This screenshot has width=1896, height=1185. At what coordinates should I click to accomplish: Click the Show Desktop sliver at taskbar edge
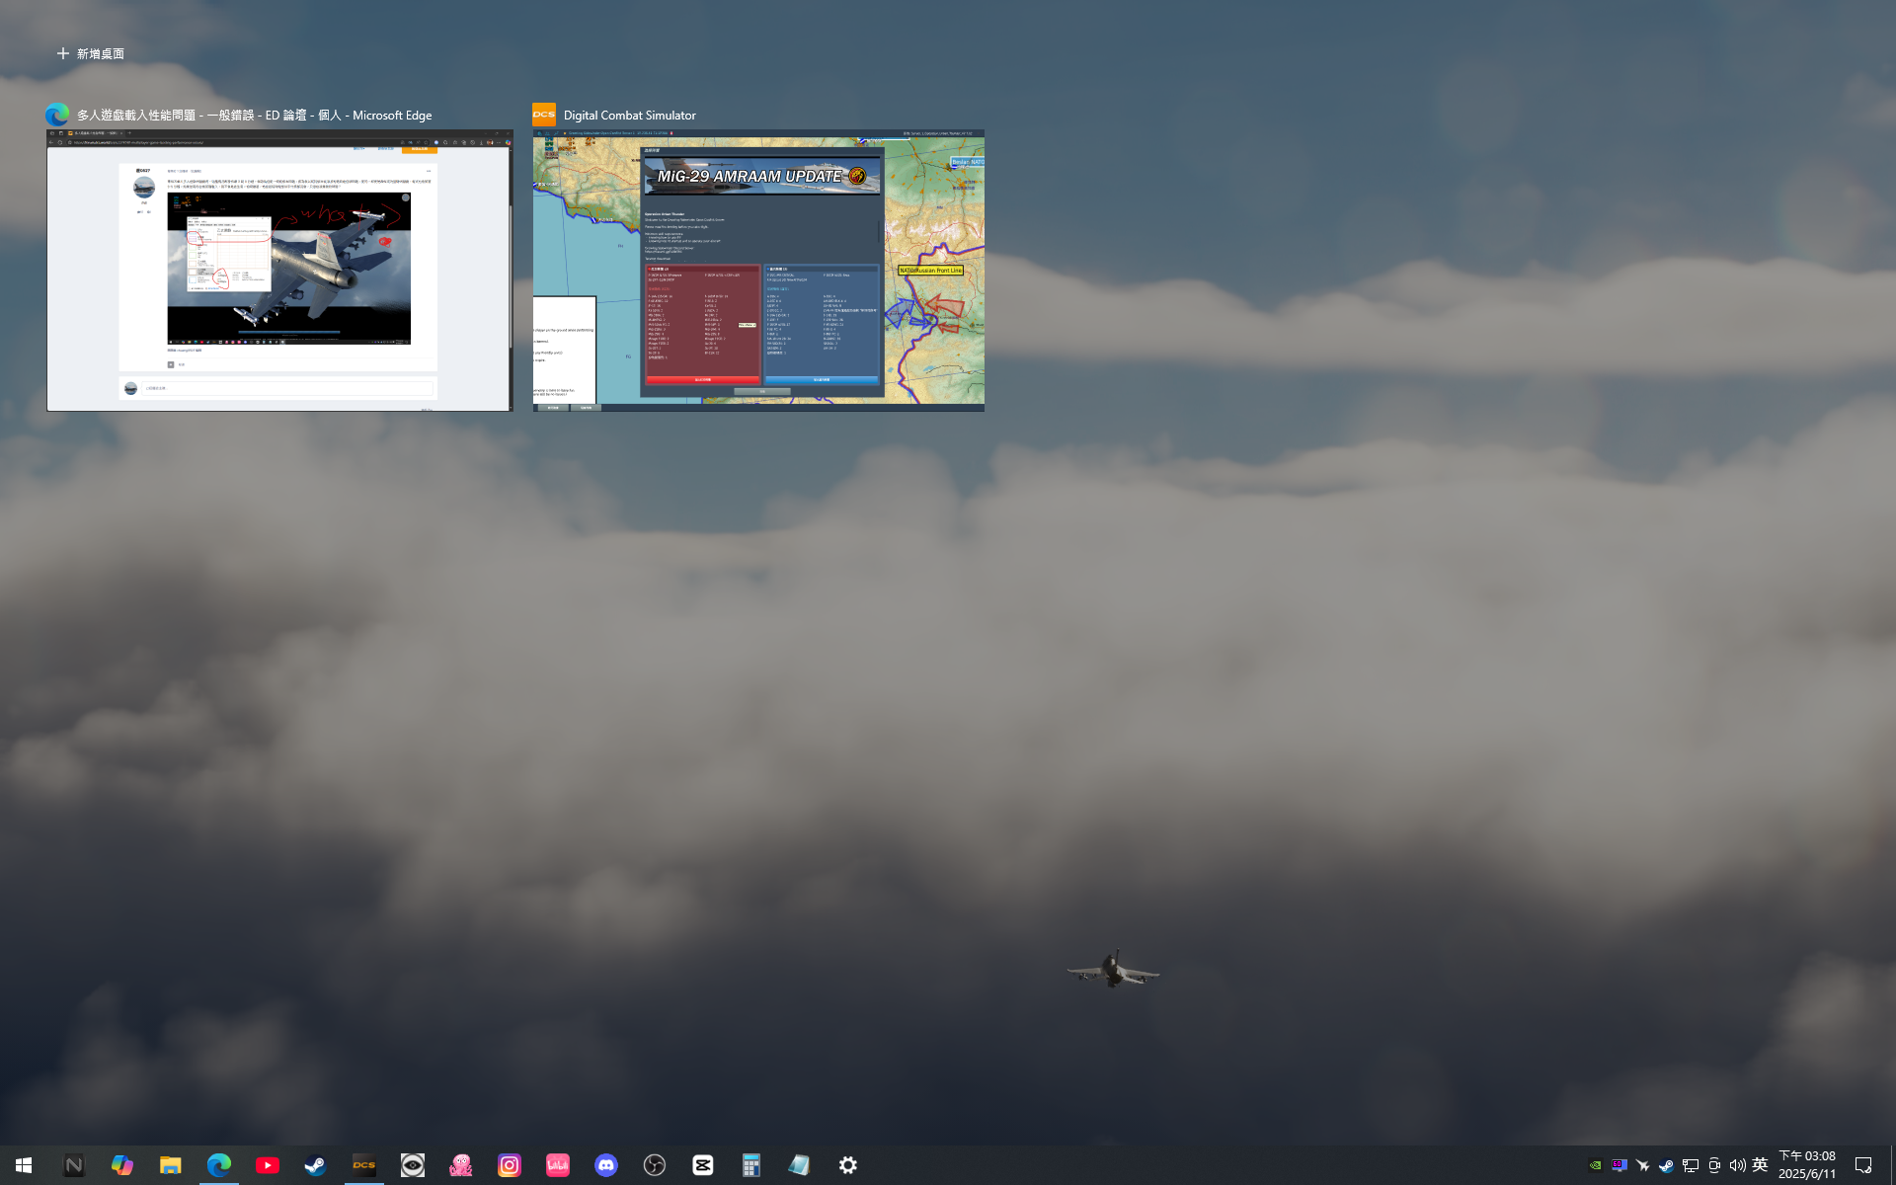pyautogui.click(x=1892, y=1165)
